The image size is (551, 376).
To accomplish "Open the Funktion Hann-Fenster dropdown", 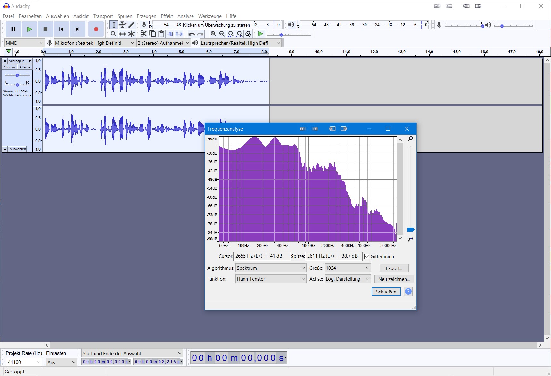I will pyautogui.click(x=271, y=279).
